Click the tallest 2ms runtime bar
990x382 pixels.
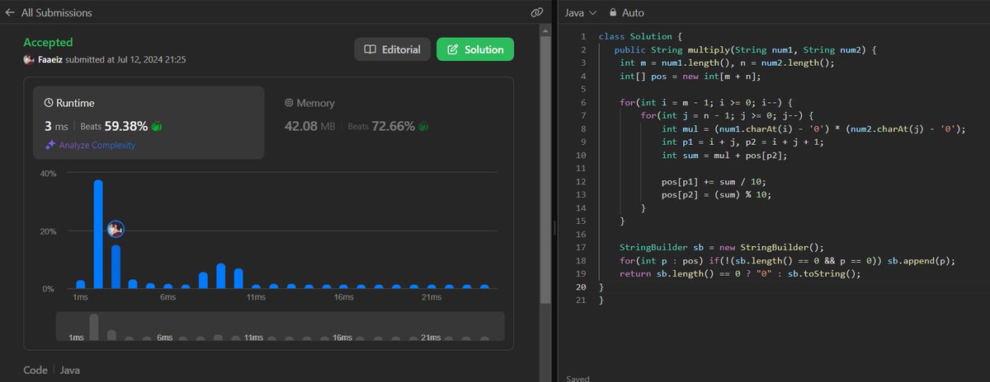pos(98,234)
